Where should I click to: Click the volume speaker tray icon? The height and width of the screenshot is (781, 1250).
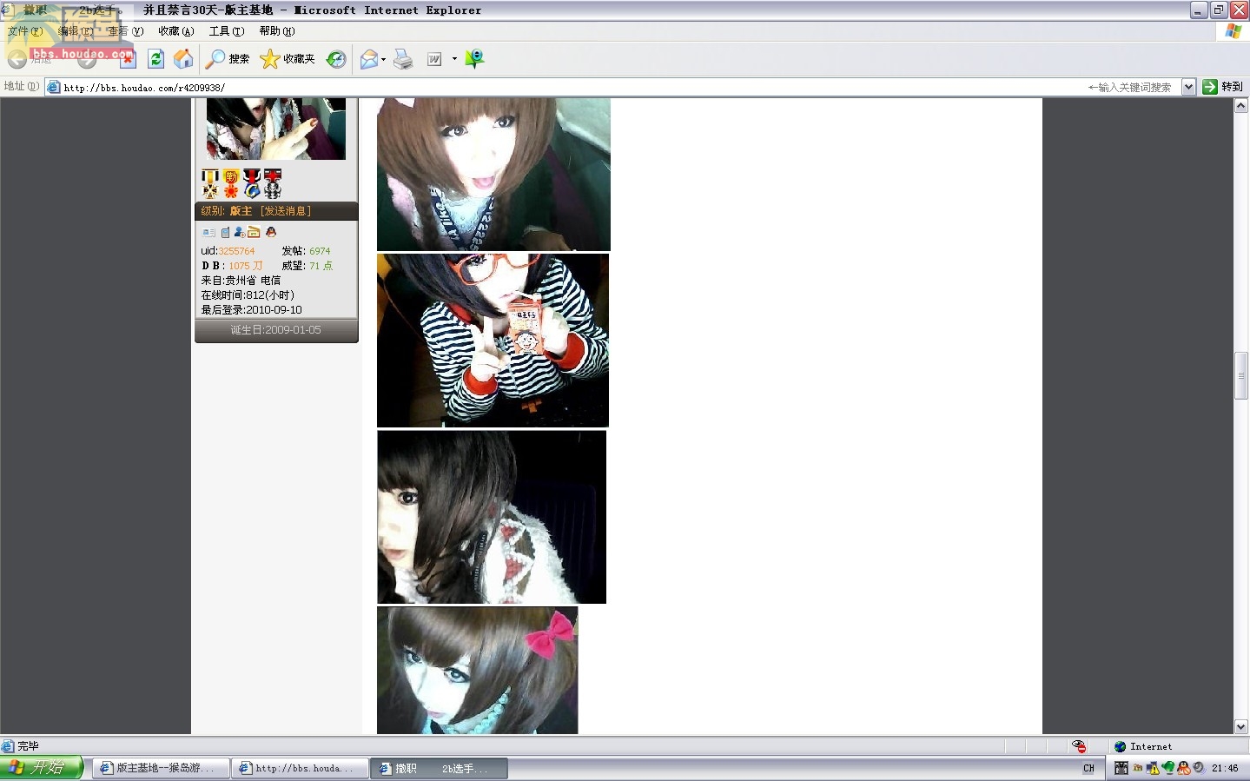1199,768
